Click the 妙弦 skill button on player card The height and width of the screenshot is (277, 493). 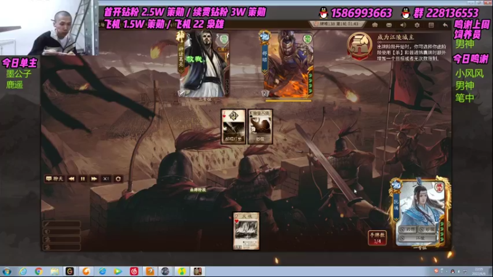tap(427, 230)
